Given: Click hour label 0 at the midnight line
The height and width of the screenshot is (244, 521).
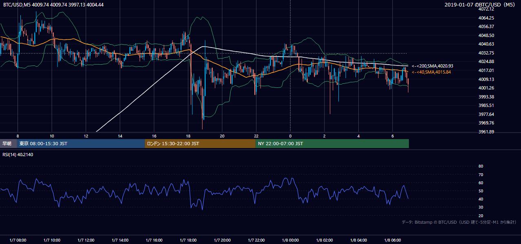Looking at the screenshot, I should tap(290, 136).
